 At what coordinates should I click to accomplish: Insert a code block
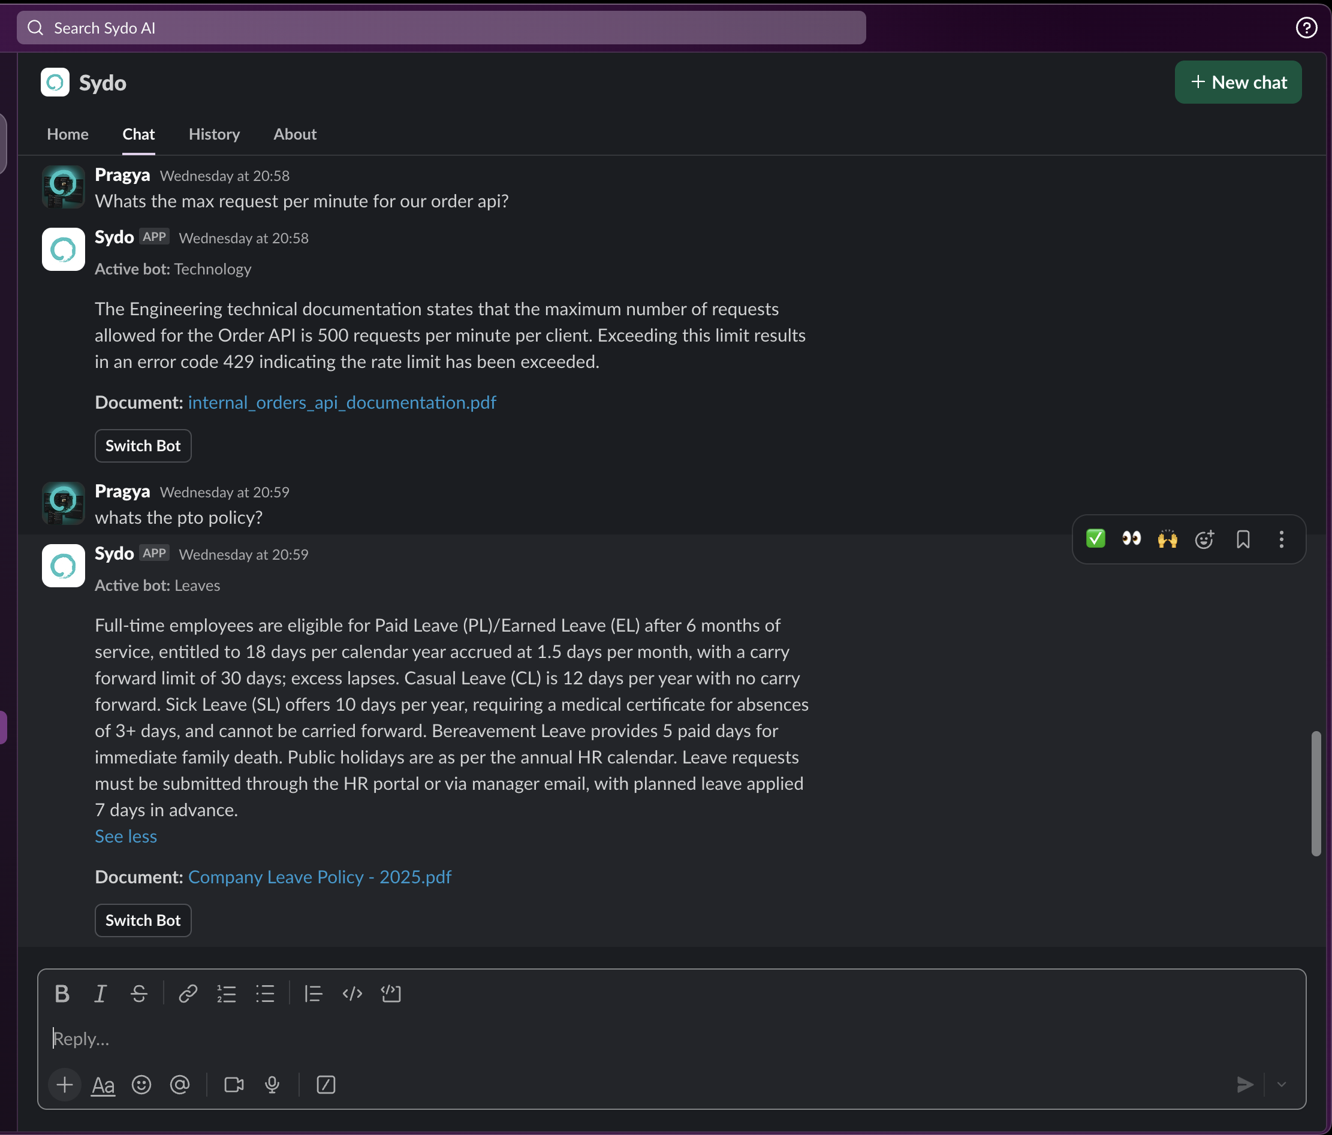tap(391, 994)
